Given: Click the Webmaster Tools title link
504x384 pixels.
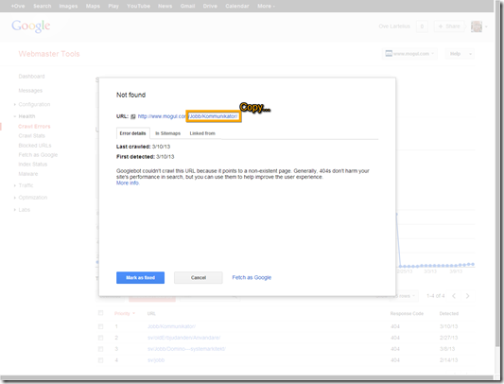Looking at the screenshot, I should pyautogui.click(x=49, y=54).
